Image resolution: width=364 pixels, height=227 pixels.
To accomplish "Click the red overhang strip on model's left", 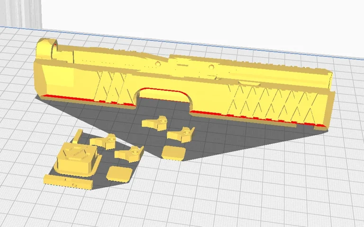I will pos(85,99).
